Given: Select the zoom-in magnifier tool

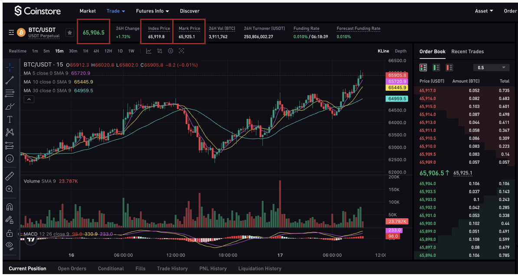Looking at the screenshot, I should 10,189.
